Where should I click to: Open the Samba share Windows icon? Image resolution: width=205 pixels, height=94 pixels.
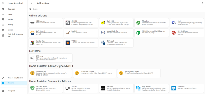[x=32, y=43]
